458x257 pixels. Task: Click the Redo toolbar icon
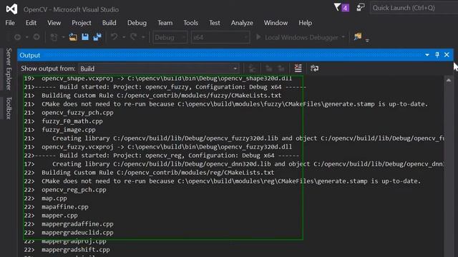coord(134,36)
